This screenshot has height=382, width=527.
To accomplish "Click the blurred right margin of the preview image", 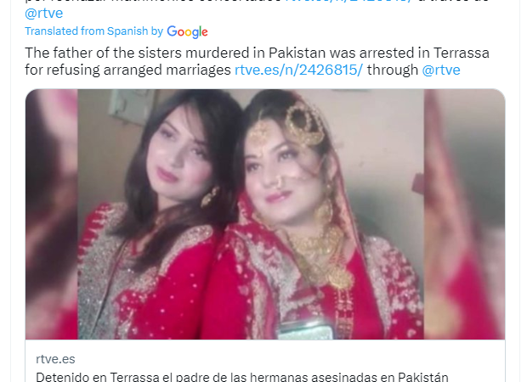I will pos(464,214).
